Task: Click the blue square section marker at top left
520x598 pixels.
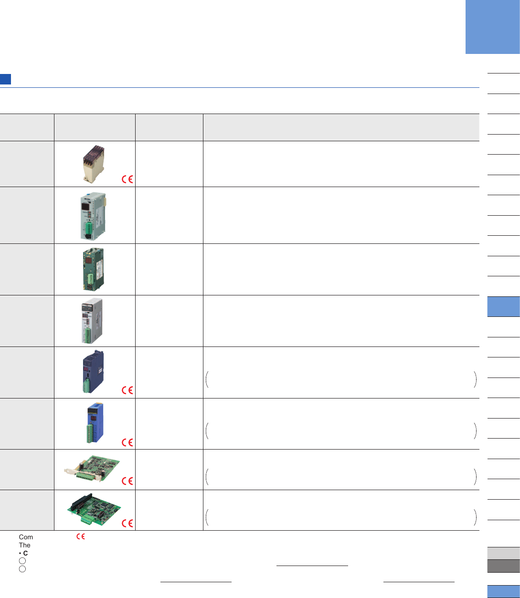Action: coord(5,79)
